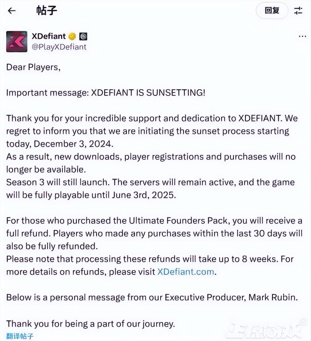Click the gold verified badge
311x341 pixels.
tap(72, 36)
